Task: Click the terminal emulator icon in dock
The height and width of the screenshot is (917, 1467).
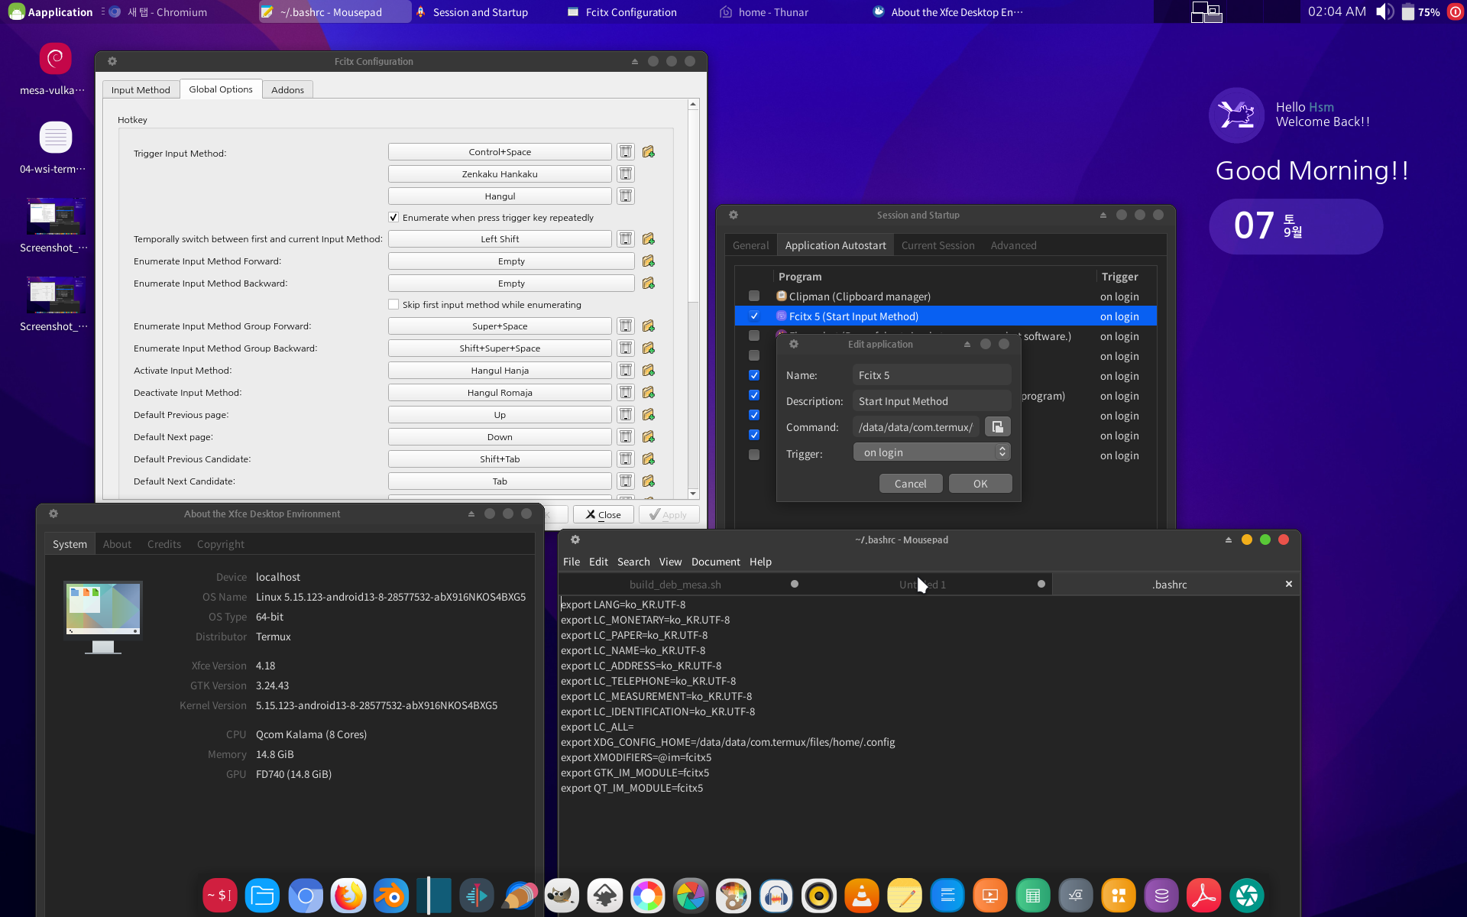Action: click(216, 894)
